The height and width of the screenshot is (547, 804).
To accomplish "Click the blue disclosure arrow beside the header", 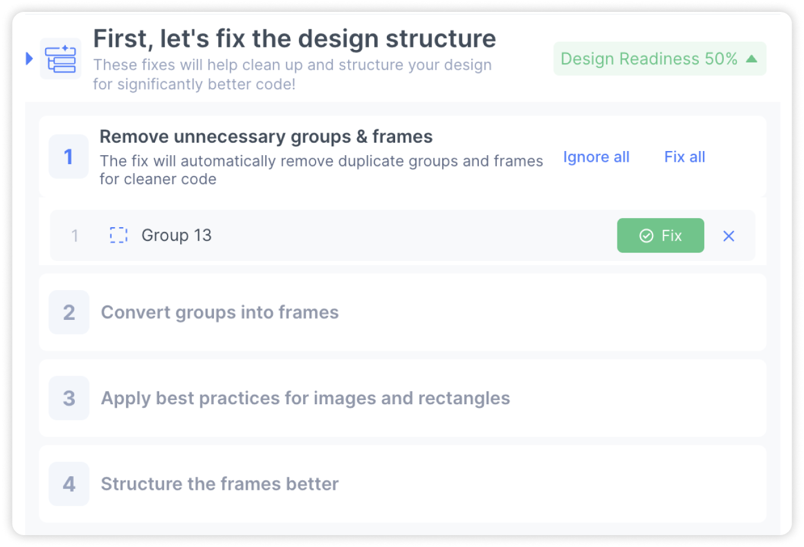I will click(x=28, y=58).
